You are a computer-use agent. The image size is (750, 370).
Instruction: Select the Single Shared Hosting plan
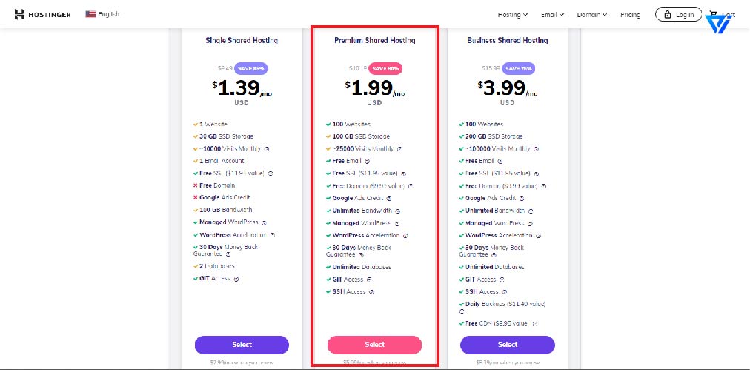coord(242,345)
